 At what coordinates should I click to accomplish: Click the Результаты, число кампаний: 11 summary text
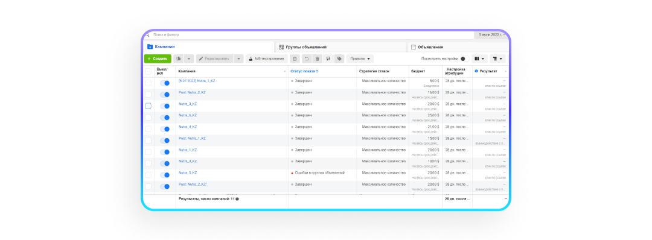pyautogui.click(x=206, y=199)
